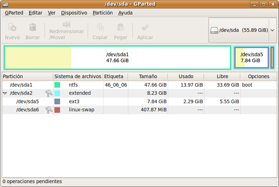Click the Sistema de archivos column header

point(78,76)
